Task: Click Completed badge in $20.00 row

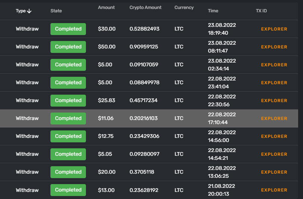Action: [x=68, y=172]
